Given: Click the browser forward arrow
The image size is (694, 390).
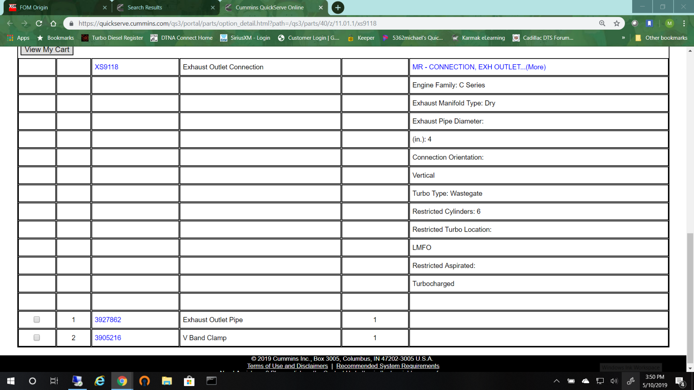Looking at the screenshot, I should point(24,23).
